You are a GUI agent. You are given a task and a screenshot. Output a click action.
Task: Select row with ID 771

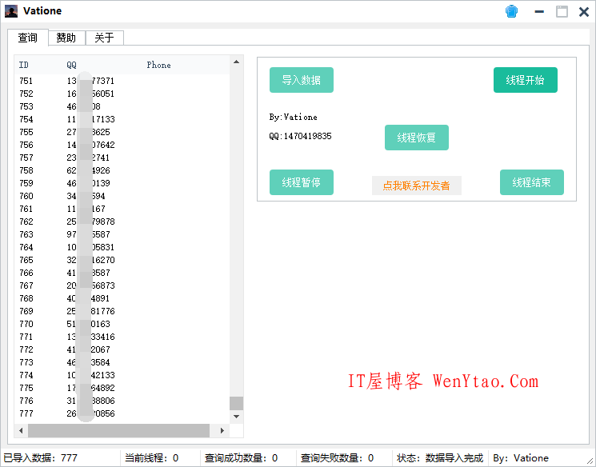pos(122,337)
